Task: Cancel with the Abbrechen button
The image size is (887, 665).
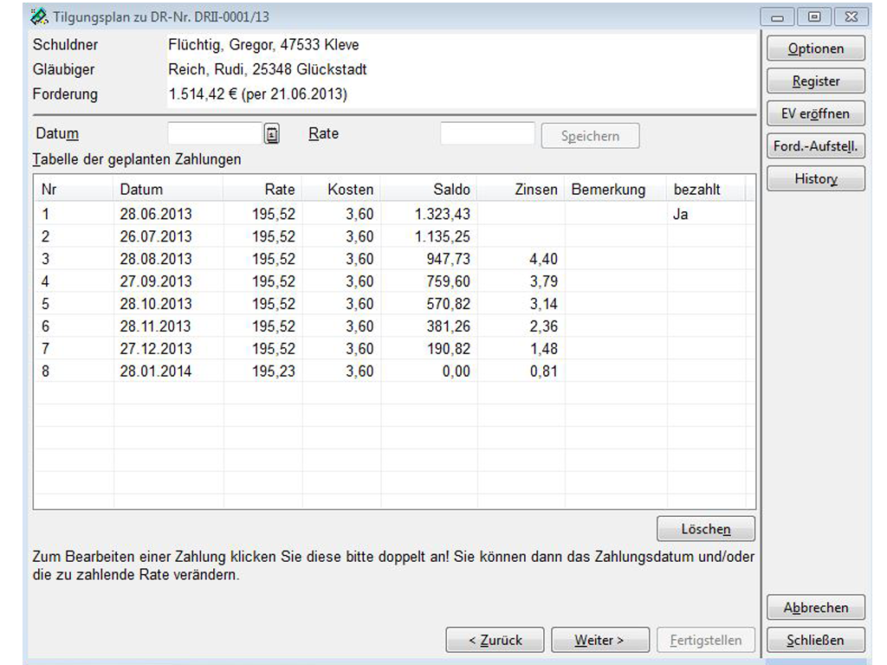Action: [x=815, y=608]
